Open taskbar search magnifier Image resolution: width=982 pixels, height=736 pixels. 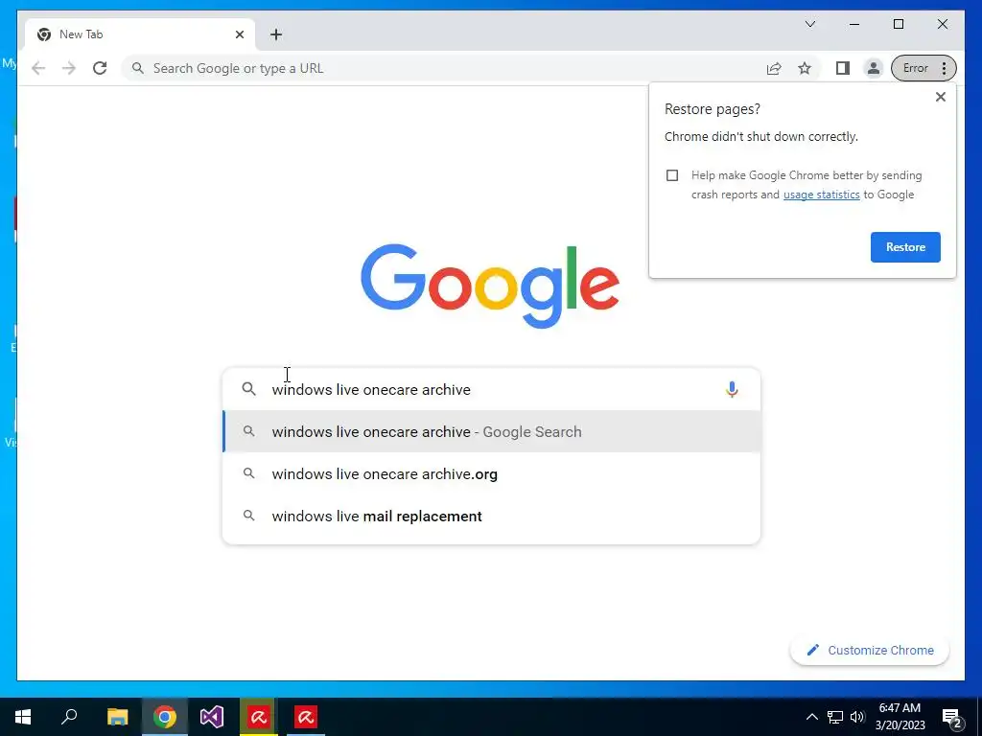69,717
